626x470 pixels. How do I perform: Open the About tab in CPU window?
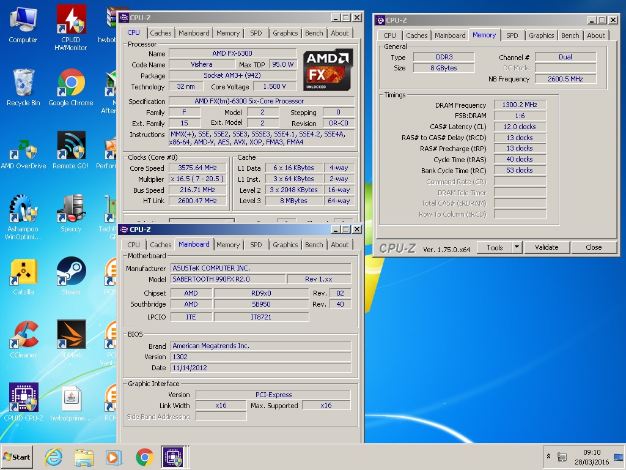tap(340, 33)
